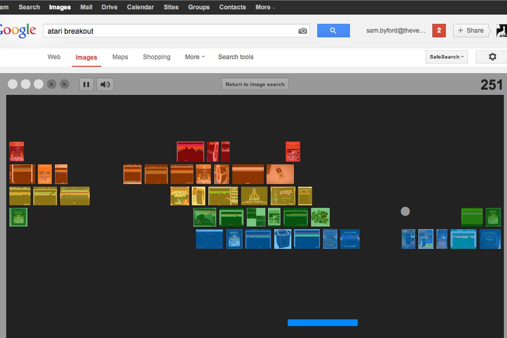Open the Maps tab
Image resolution: width=507 pixels, height=338 pixels.
click(x=120, y=57)
